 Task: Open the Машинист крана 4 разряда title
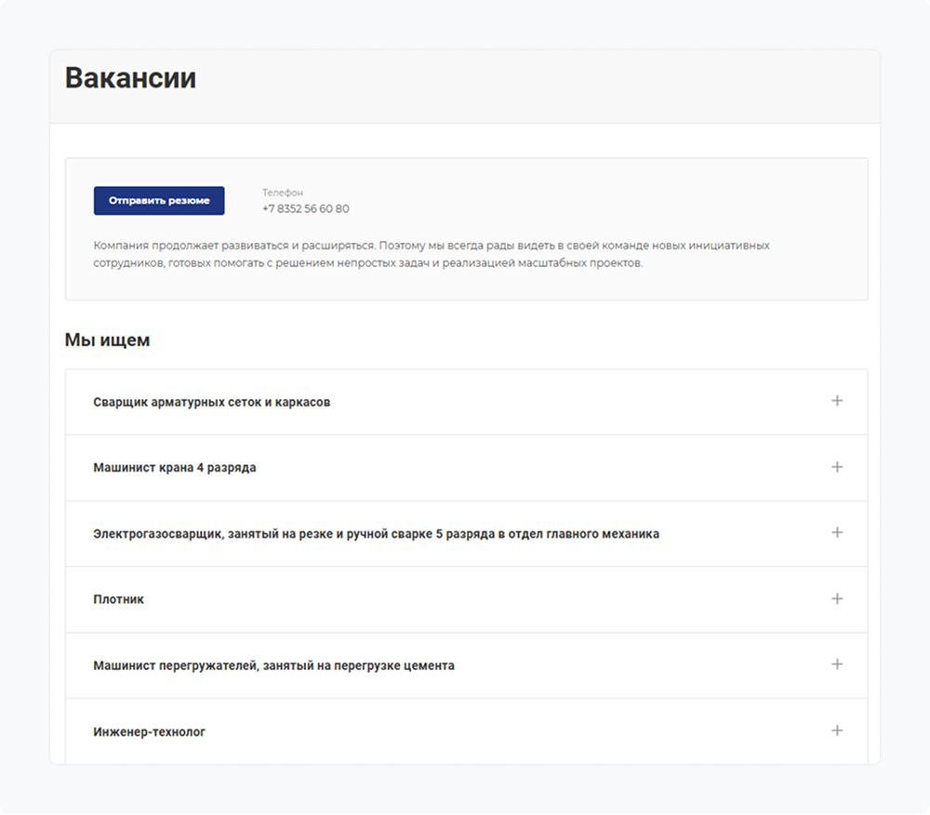click(x=175, y=468)
